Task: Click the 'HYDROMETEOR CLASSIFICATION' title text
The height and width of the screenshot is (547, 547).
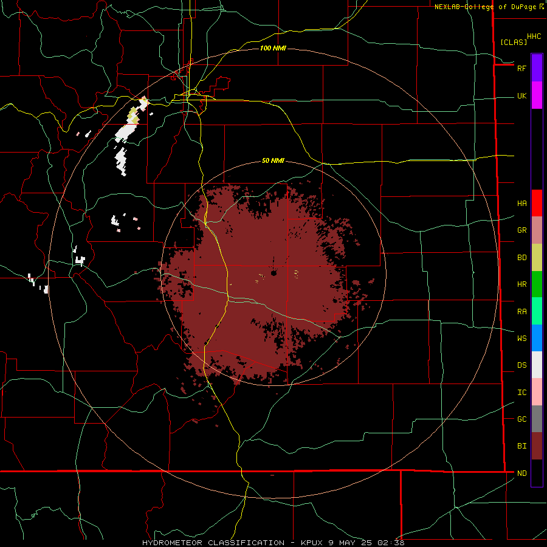Action: [x=213, y=543]
